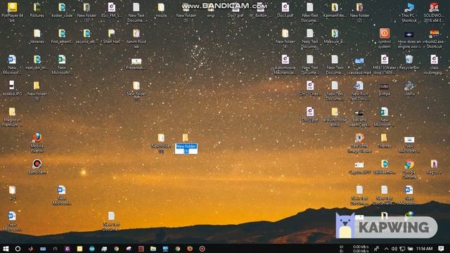Select the Doc3.pdf file icon

285,11
